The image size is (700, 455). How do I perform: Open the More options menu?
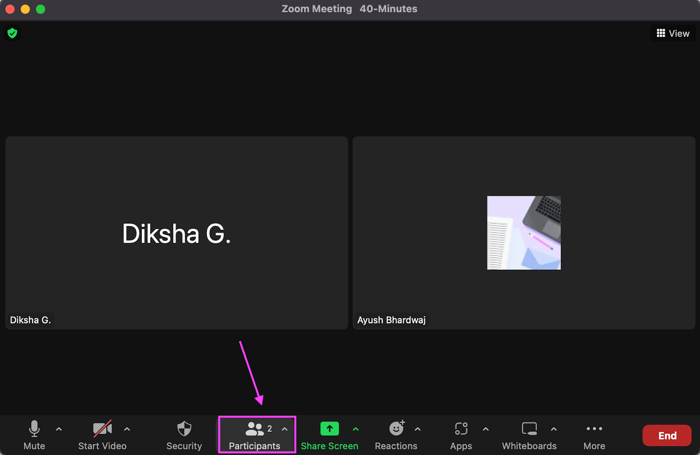click(x=594, y=434)
